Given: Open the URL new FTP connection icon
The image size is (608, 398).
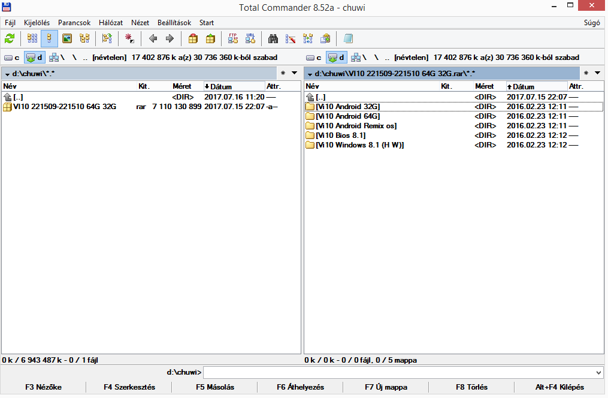Looking at the screenshot, I should (250, 38).
